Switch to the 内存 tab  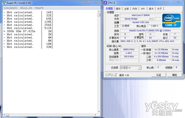[x=135, y=9]
